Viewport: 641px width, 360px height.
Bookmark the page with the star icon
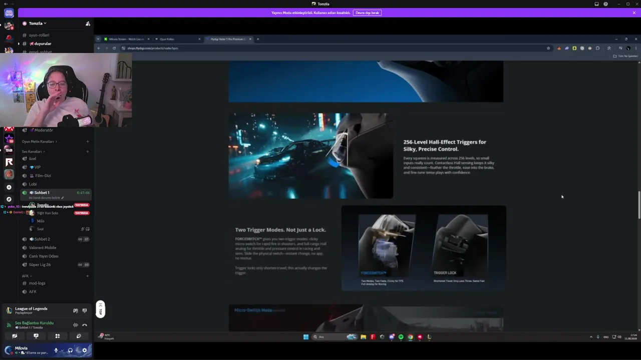548,48
